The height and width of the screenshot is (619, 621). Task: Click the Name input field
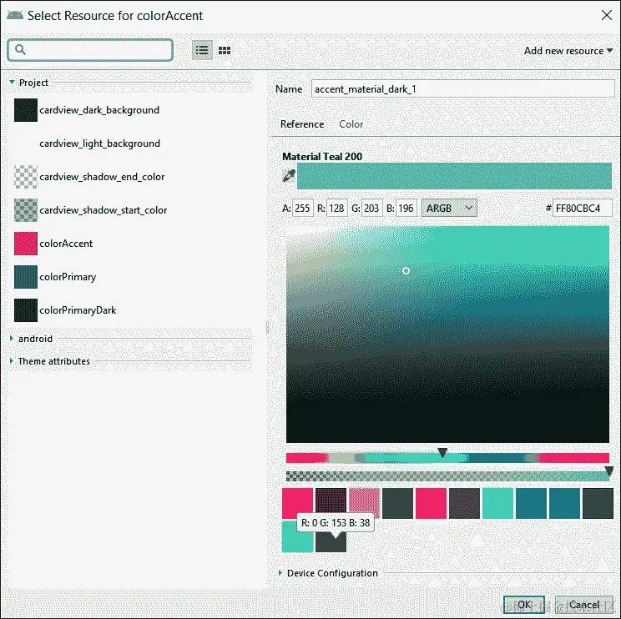pyautogui.click(x=462, y=89)
